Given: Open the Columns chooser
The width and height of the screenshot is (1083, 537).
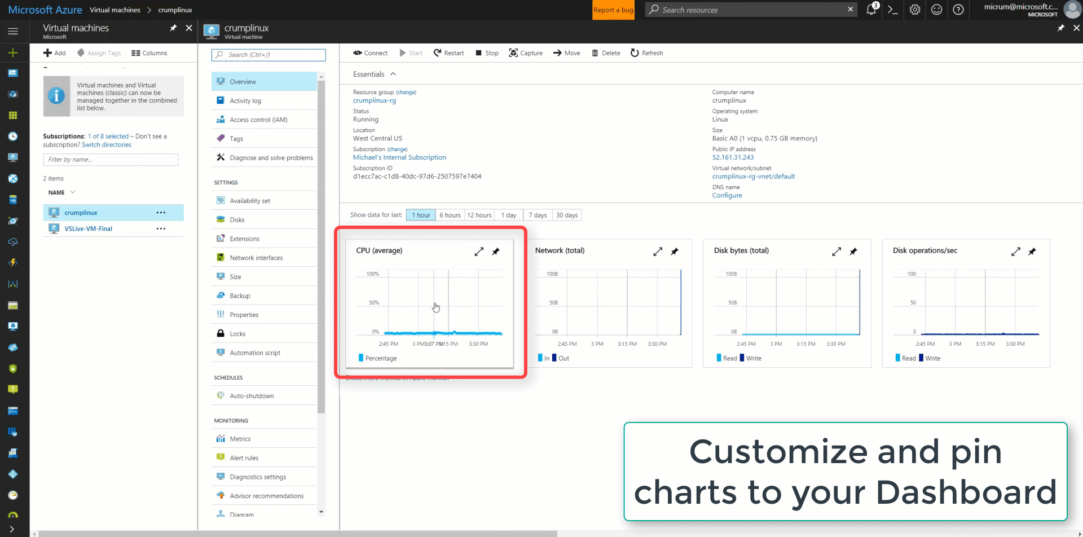Looking at the screenshot, I should tap(149, 53).
